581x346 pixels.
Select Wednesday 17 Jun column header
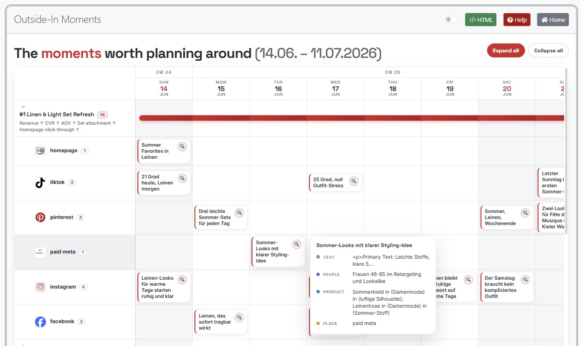336,88
